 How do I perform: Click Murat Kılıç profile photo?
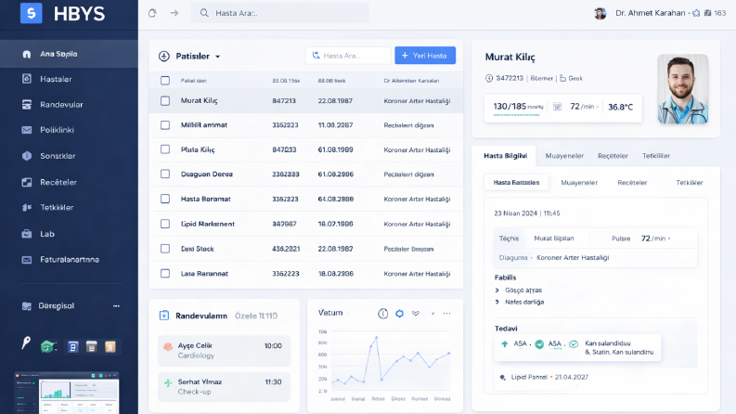pyautogui.click(x=682, y=89)
